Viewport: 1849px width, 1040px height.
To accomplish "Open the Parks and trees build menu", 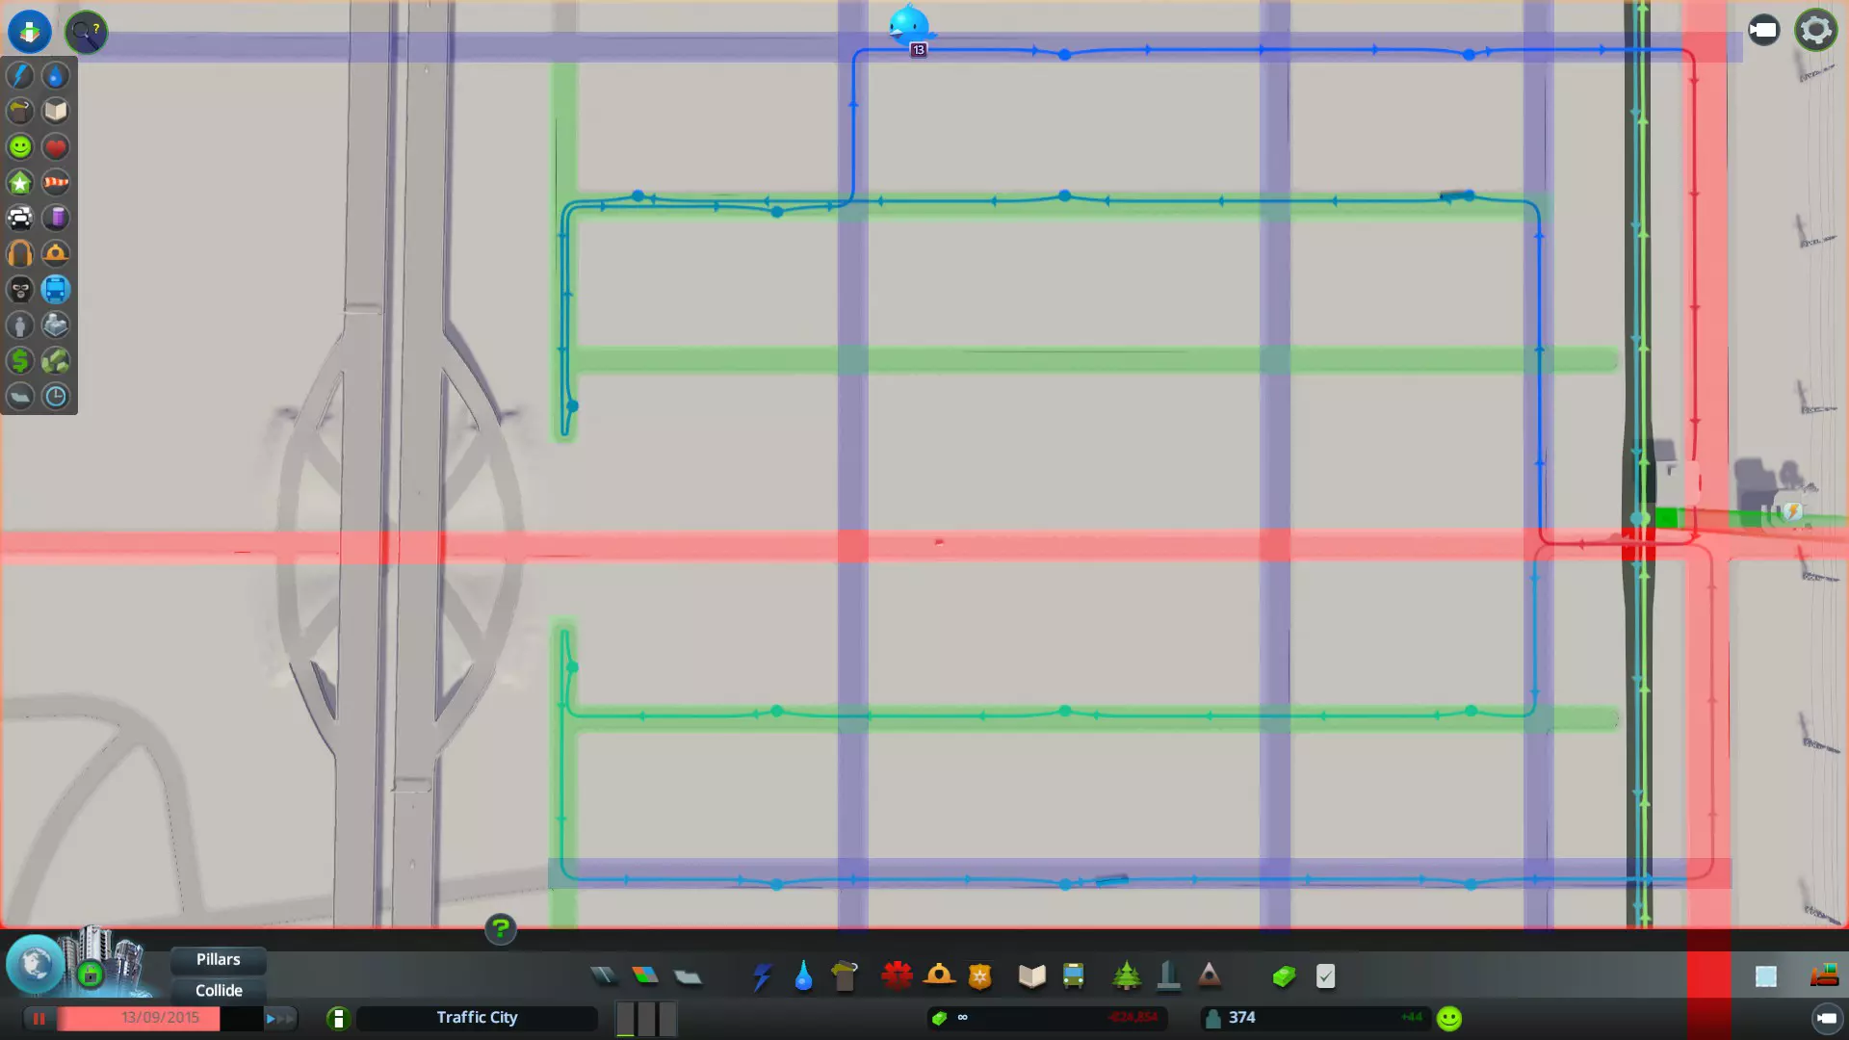I will tap(1126, 976).
